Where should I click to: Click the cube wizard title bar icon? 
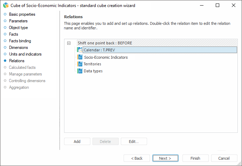[x=6, y=6]
